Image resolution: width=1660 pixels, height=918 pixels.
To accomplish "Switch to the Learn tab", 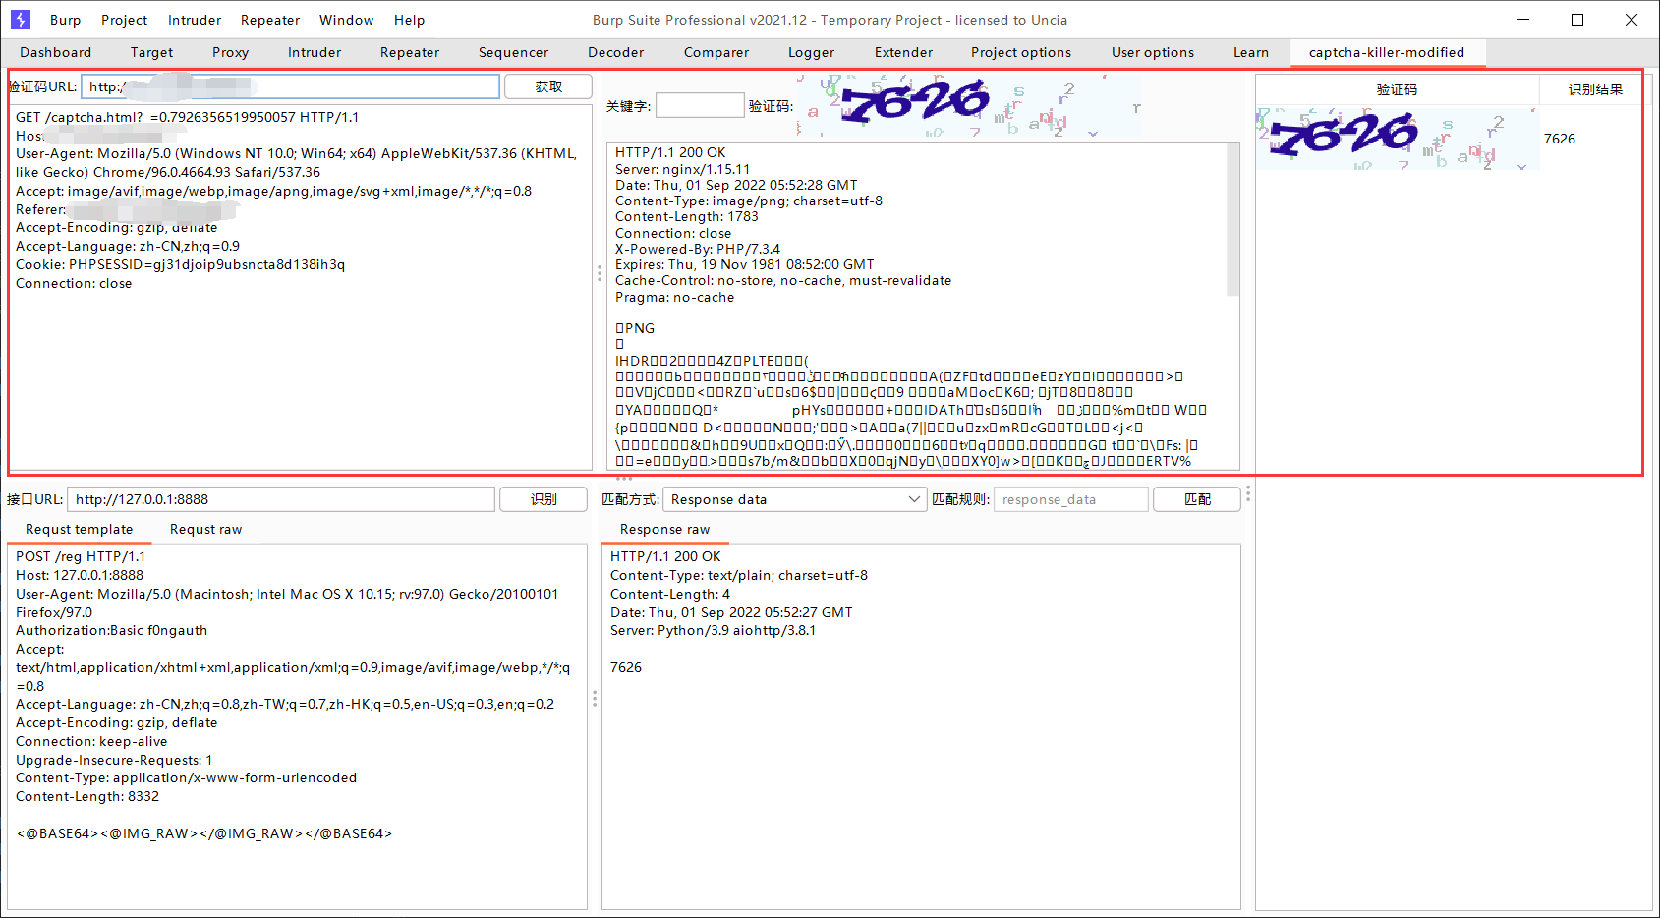I will pos(1251,52).
